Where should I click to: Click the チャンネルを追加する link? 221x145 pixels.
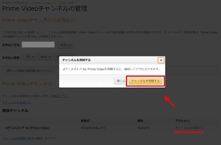point(16,102)
